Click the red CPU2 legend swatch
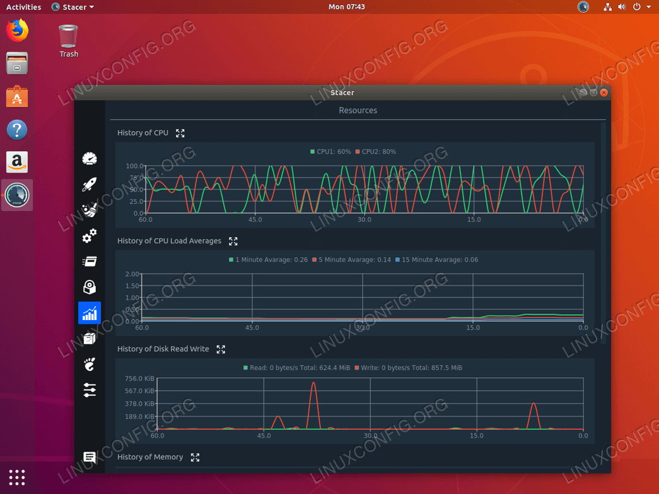The image size is (659, 494). [x=358, y=152]
